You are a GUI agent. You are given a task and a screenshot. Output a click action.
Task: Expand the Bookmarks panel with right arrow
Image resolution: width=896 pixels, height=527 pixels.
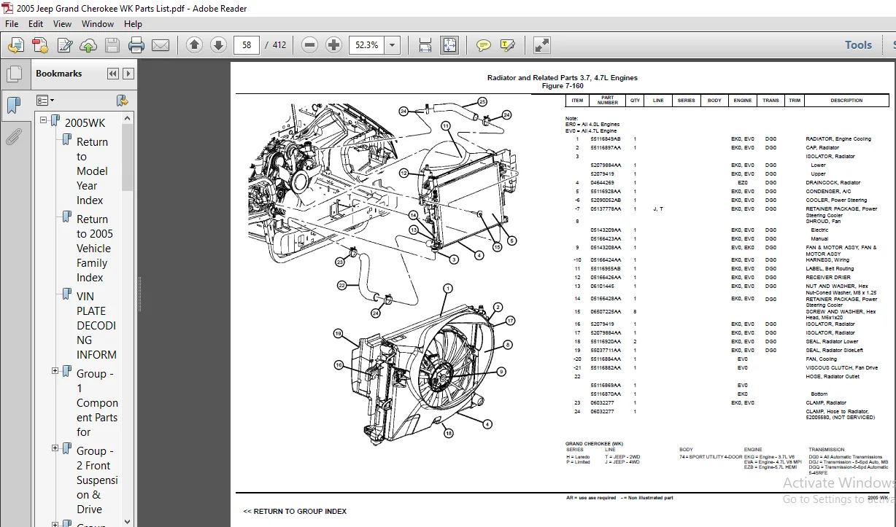click(x=128, y=74)
